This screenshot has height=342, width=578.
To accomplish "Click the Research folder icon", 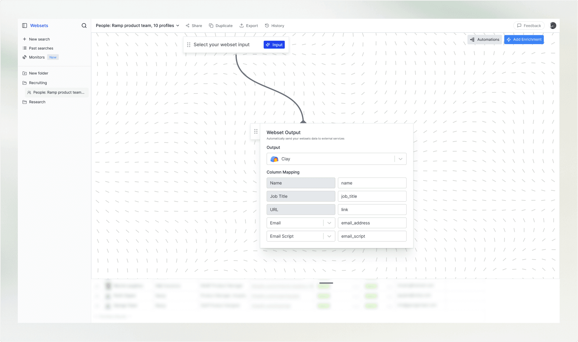I will click(x=25, y=102).
